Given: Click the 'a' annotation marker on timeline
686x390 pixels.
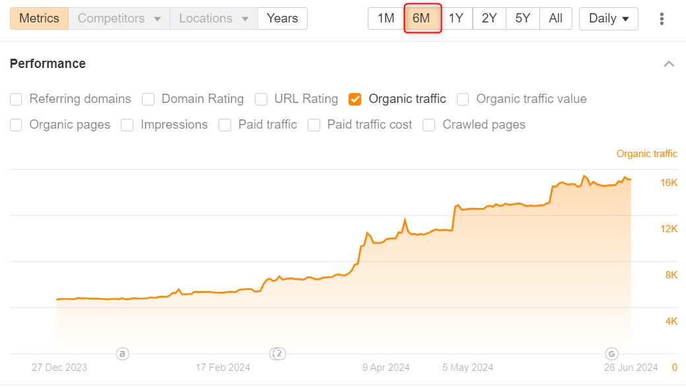Looking at the screenshot, I should [123, 354].
